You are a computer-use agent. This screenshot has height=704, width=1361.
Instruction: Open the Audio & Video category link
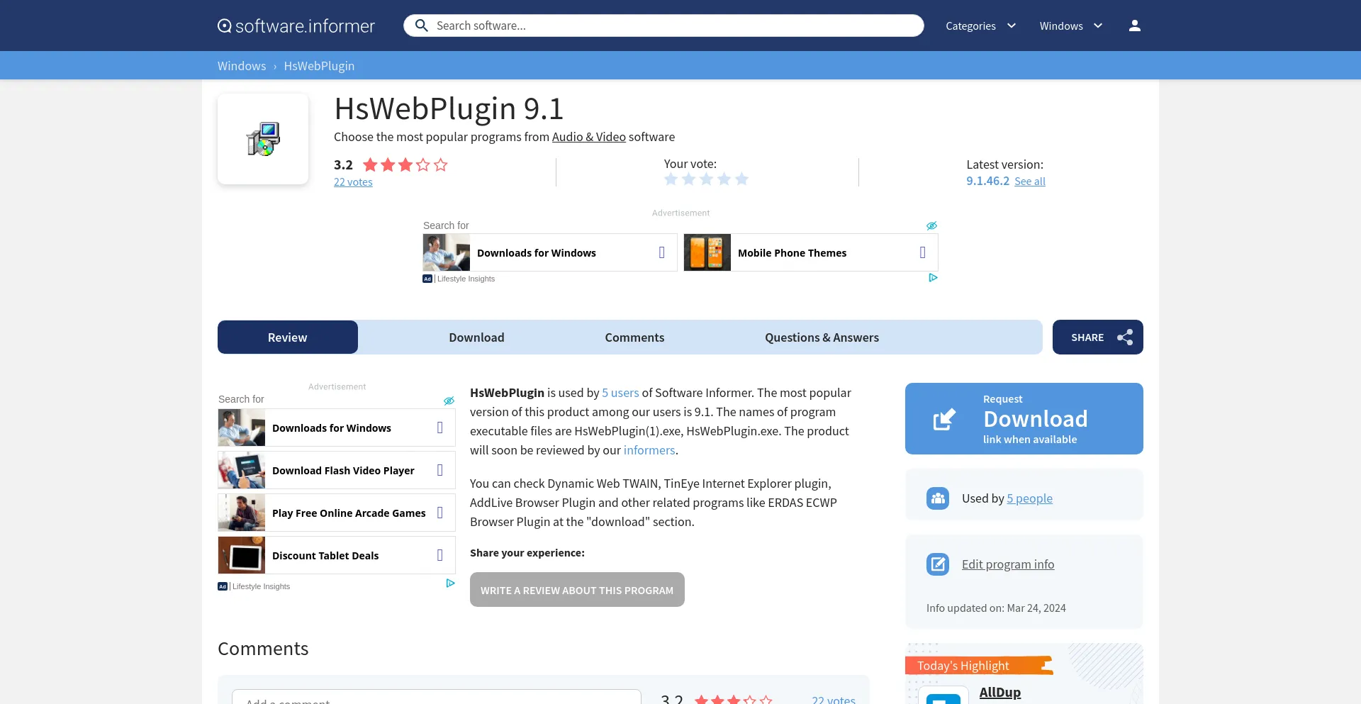coord(589,137)
